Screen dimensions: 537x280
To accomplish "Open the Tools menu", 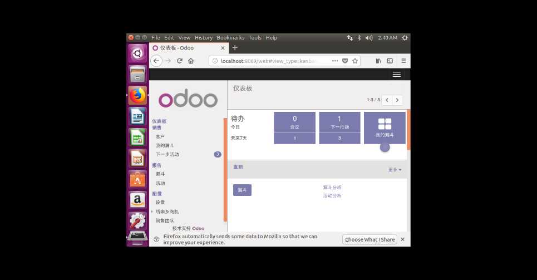I will 255,38.
